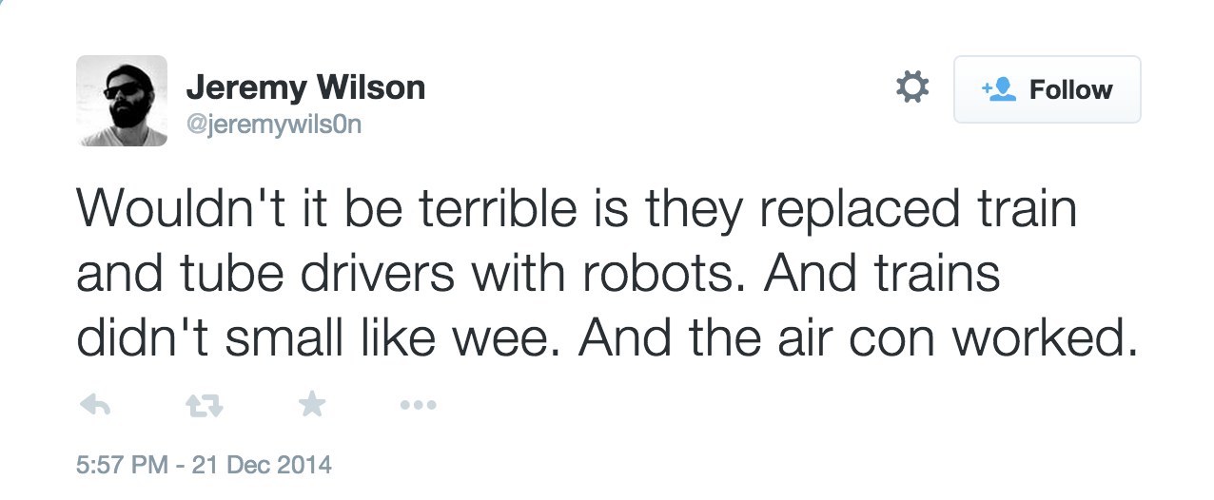Click the 21 Dec 2014 date text
Screen dimensions: 1214x500
coord(262,465)
